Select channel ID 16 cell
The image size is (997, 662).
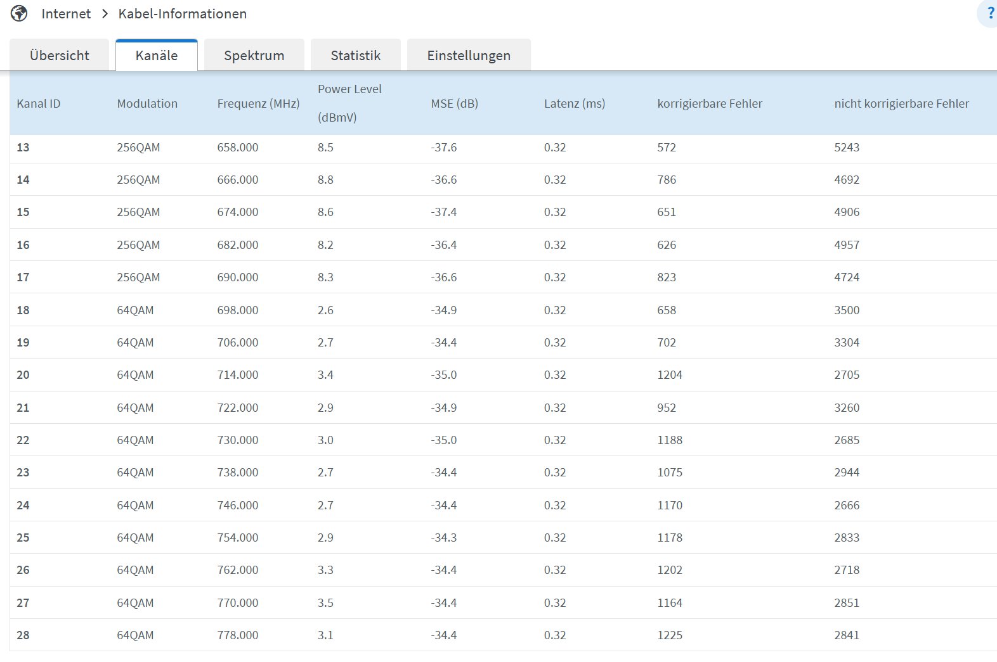(23, 245)
